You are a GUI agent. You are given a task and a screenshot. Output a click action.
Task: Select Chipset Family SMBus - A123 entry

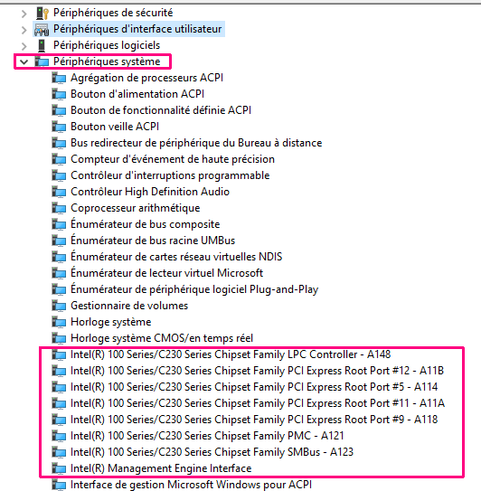[x=212, y=452]
